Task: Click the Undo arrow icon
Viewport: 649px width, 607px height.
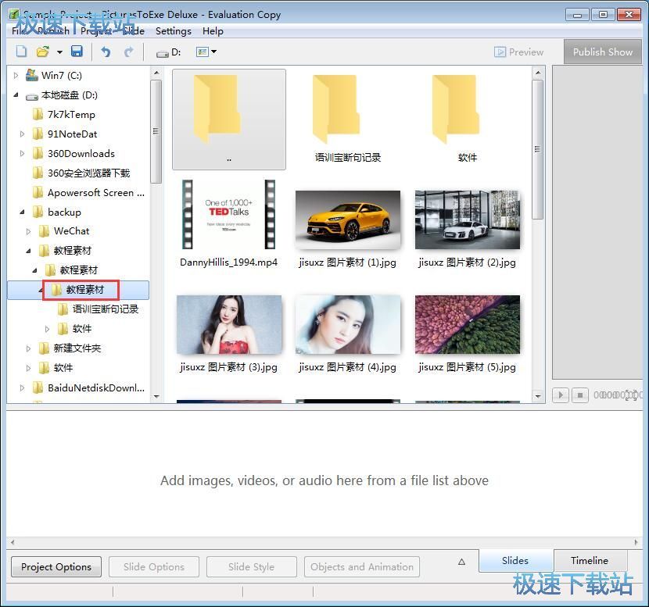Action: (106, 52)
